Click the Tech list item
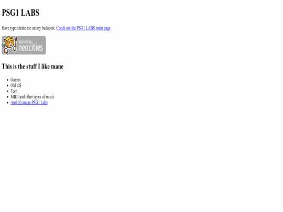283x212 pixels. coord(14,91)
